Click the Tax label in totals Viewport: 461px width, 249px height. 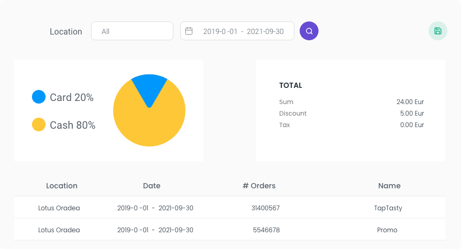(x=284, y=125)
